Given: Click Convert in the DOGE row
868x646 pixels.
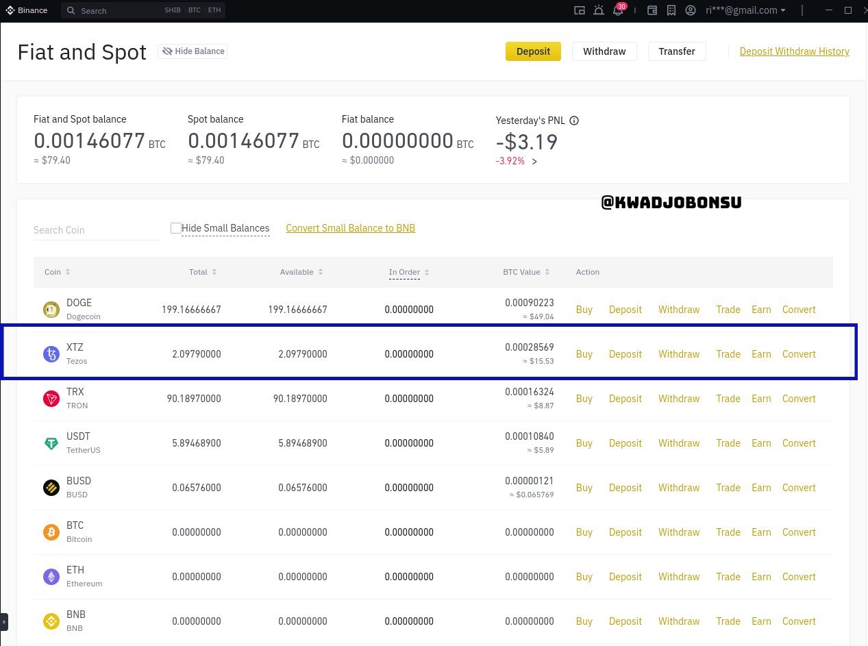Looking at the screenshot, I should [x=799, y=310].
